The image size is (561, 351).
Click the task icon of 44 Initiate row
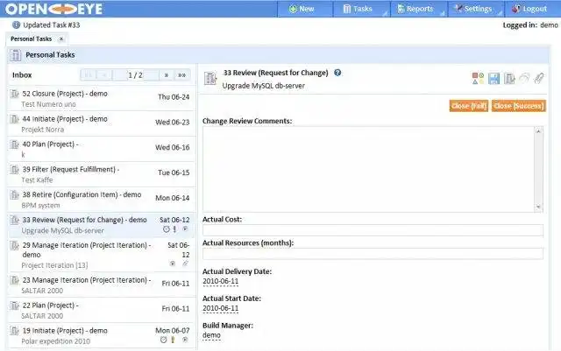[x=14, y=119]
